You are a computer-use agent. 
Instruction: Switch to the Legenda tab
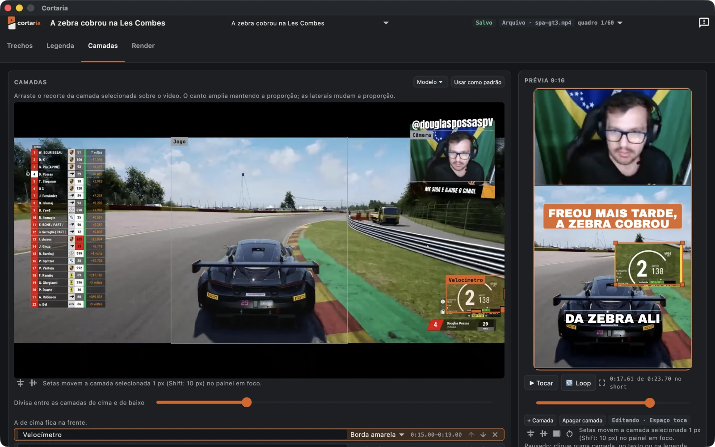point(60,46)
